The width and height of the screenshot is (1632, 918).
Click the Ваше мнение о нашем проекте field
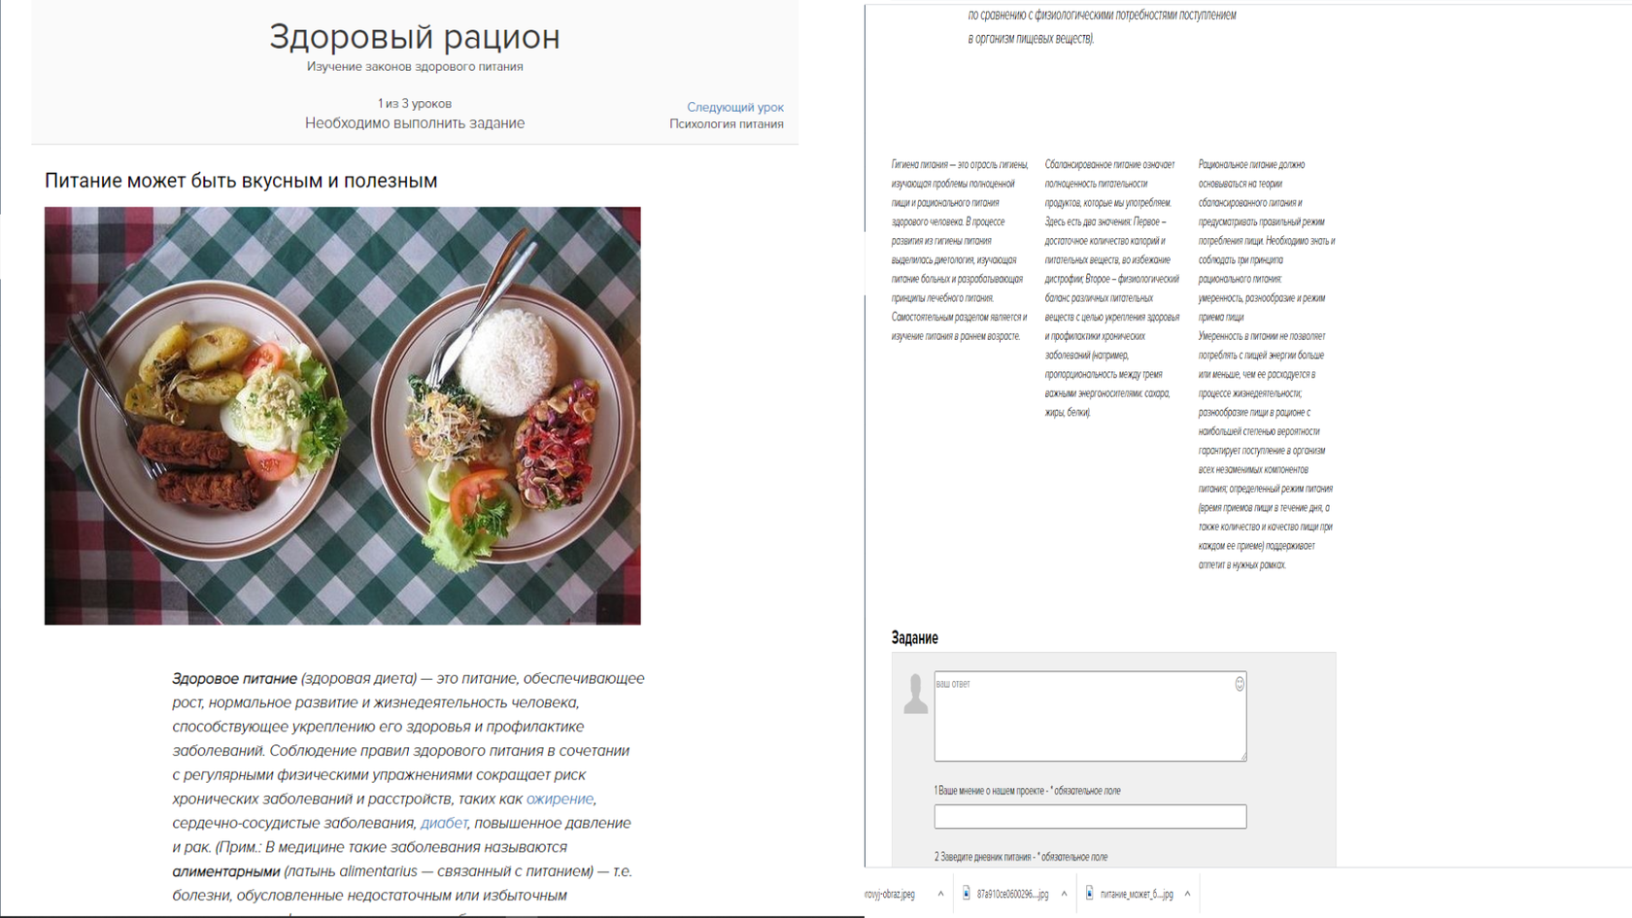click(x=1090, y=816)
